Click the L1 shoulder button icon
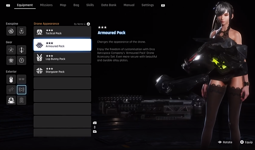The width and height of the screenshot is (255, 150). pyautogui.click(x=8, y=5)
